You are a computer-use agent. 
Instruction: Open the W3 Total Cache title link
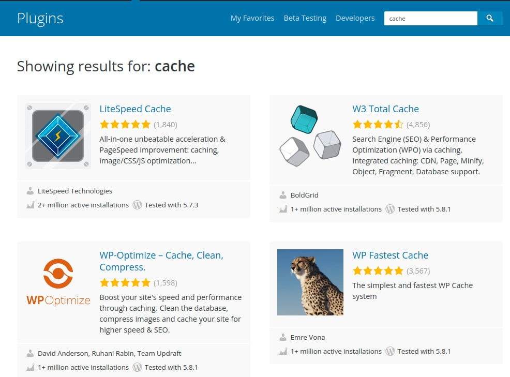(385, 109)
